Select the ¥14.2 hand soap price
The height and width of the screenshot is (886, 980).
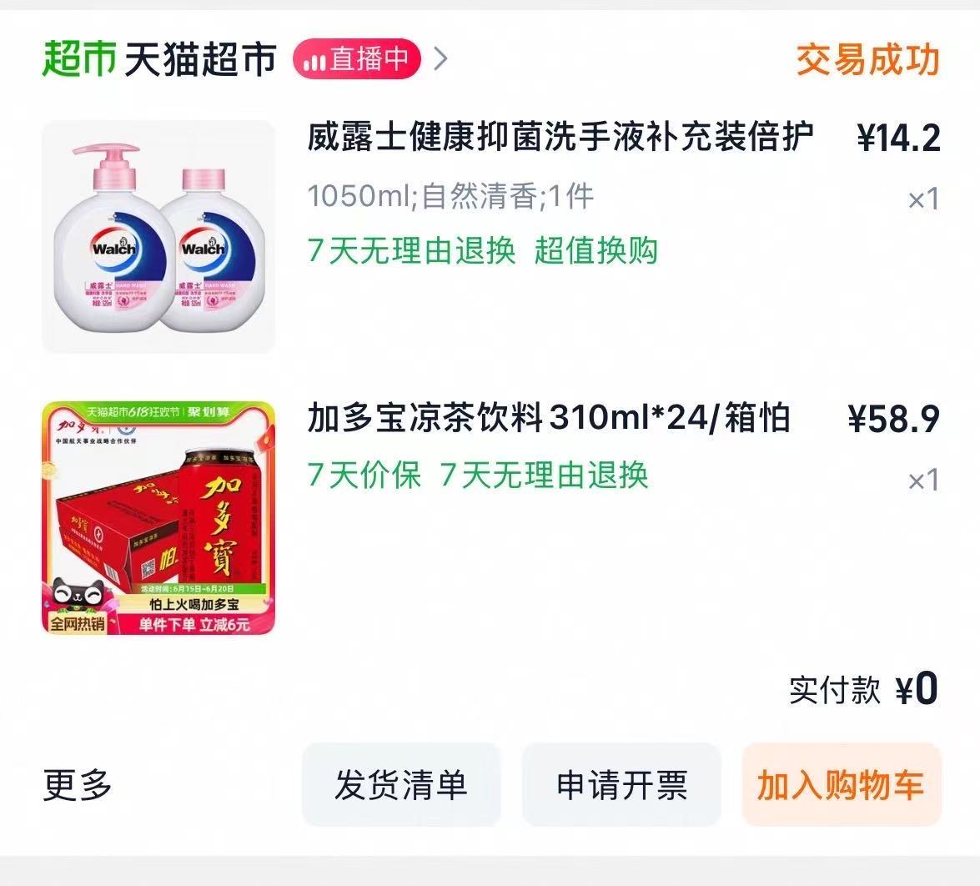coord(898,138)
